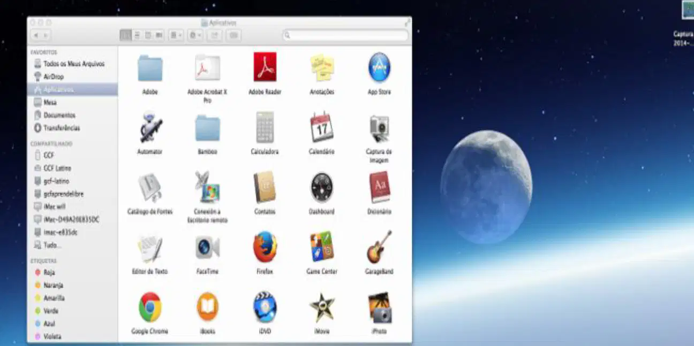Viewport: 694px width, 346px height.
Task: Select the GarageBand guitar icon
Action: coord(379,247)
